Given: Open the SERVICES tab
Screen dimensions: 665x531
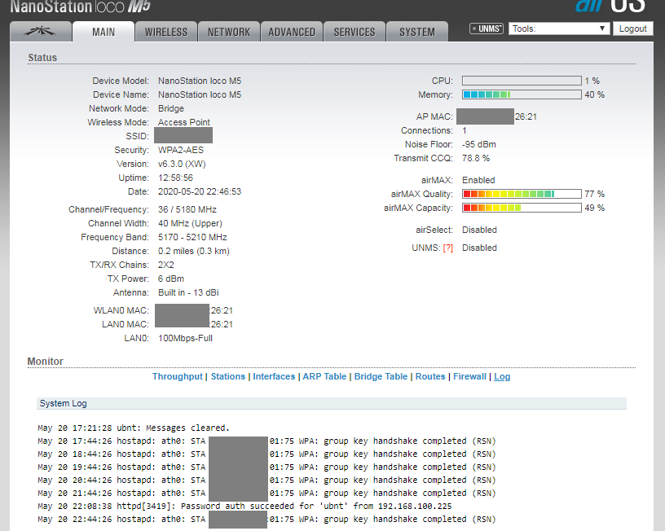Looking at the screenshot, I should click(x=355, y=32).
